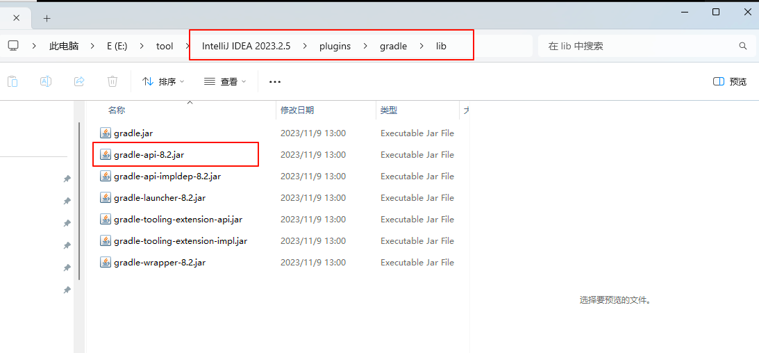Expand chevron before 此电脑 breadcrumb
Image resolution: width=759 pixels, height=353 pixels.
[x=34, y=47]
